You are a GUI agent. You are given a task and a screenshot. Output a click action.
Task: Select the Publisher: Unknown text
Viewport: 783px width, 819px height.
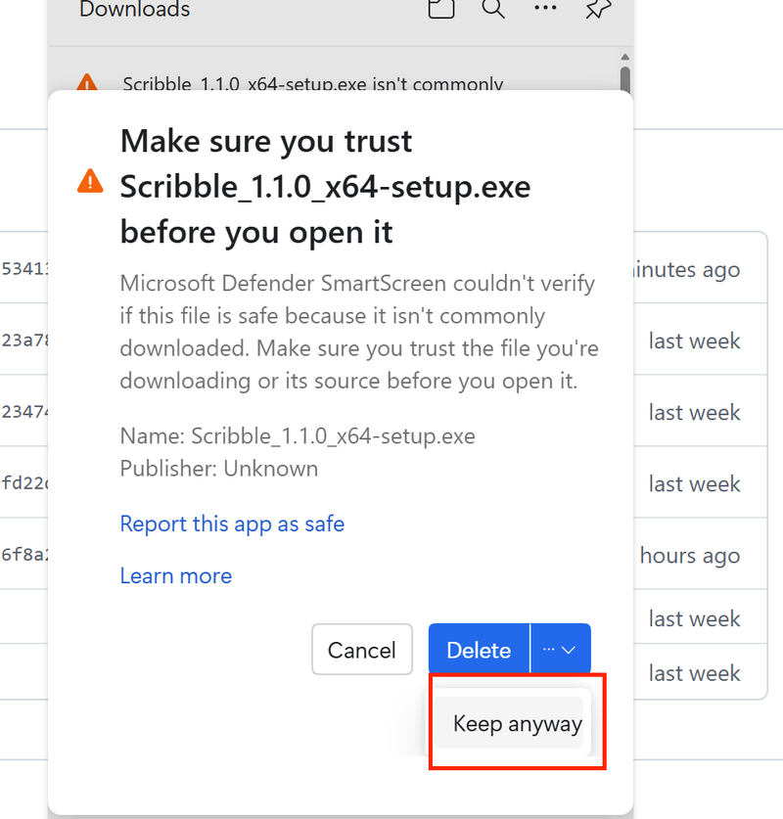(219, 469)
